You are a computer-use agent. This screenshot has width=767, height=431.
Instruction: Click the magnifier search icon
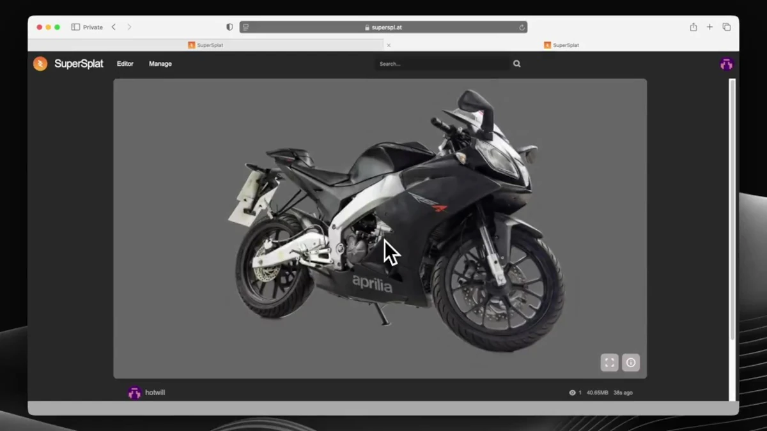coord(517,64)
